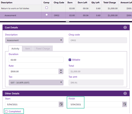
Task: Collapse the Other Details panel
Action: [125, 93]
